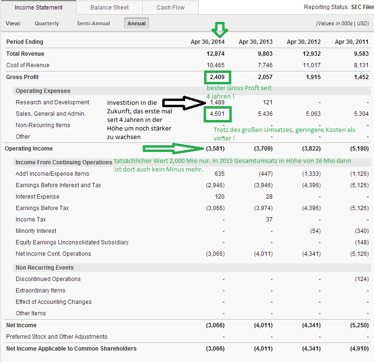Image resolution: width=374 pixels, height=362 pixels.
Task: Switch view to Quarterly
Action: 47,23
